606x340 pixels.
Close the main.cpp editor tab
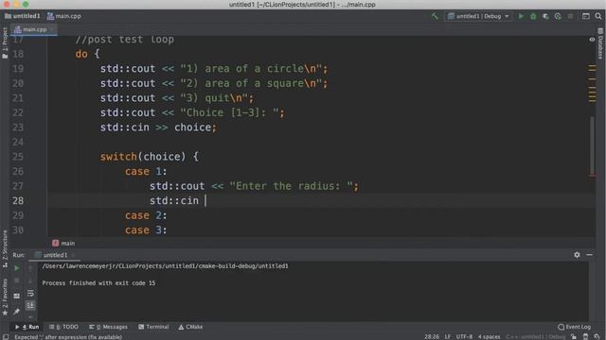(52, 29)
